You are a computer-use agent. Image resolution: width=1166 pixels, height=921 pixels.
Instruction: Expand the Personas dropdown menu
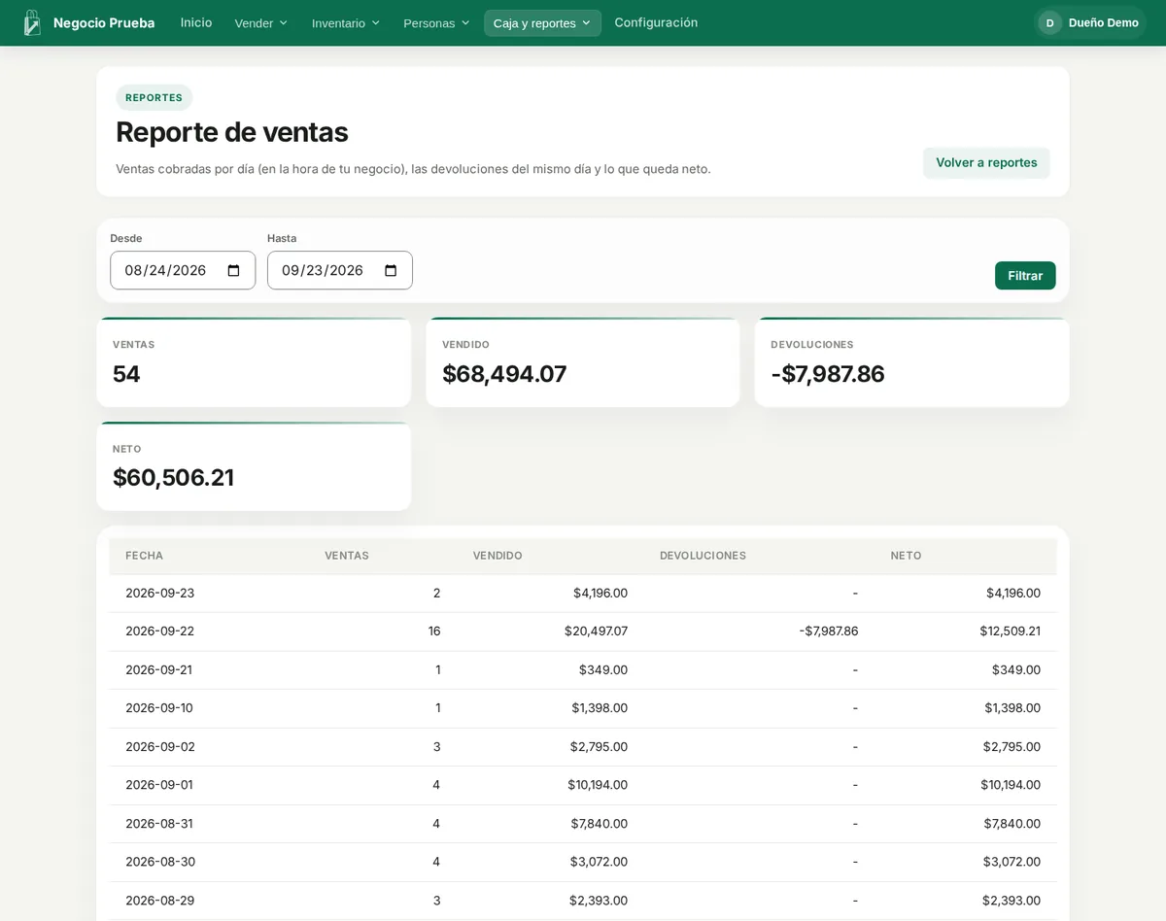[436, 22]
